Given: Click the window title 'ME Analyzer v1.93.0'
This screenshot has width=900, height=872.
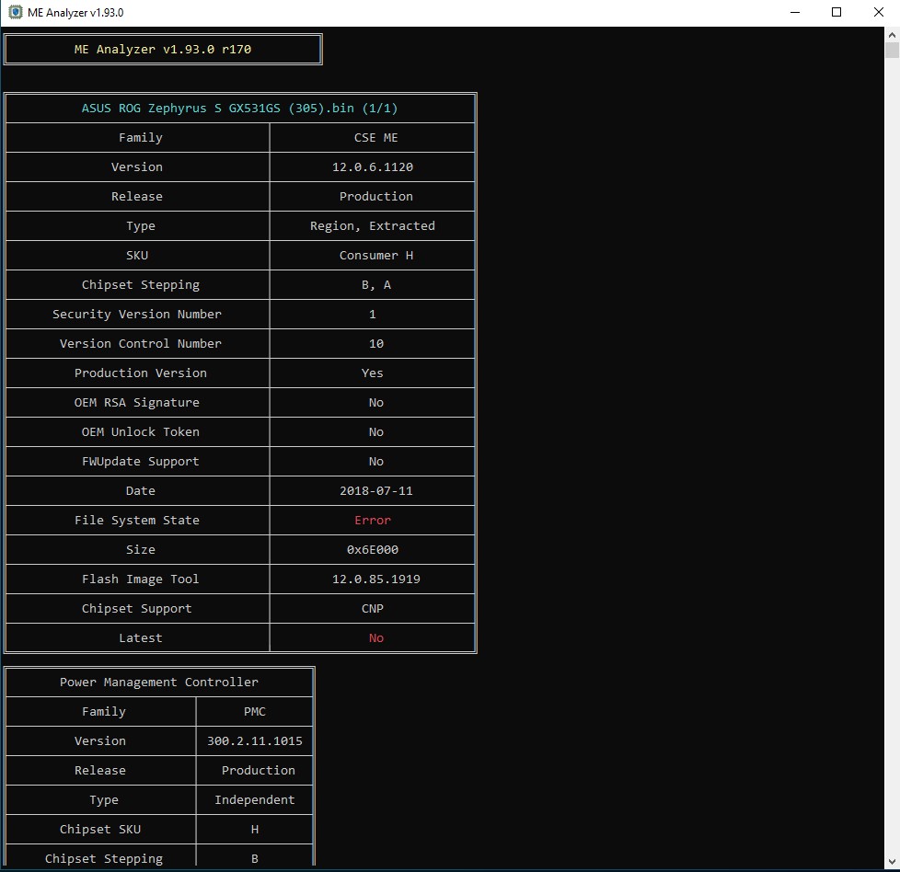Looking at the screenshot, I should coord(75,13).
